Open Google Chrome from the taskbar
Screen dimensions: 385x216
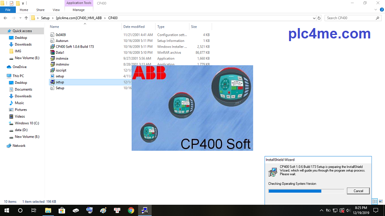[x=131, y=210]
